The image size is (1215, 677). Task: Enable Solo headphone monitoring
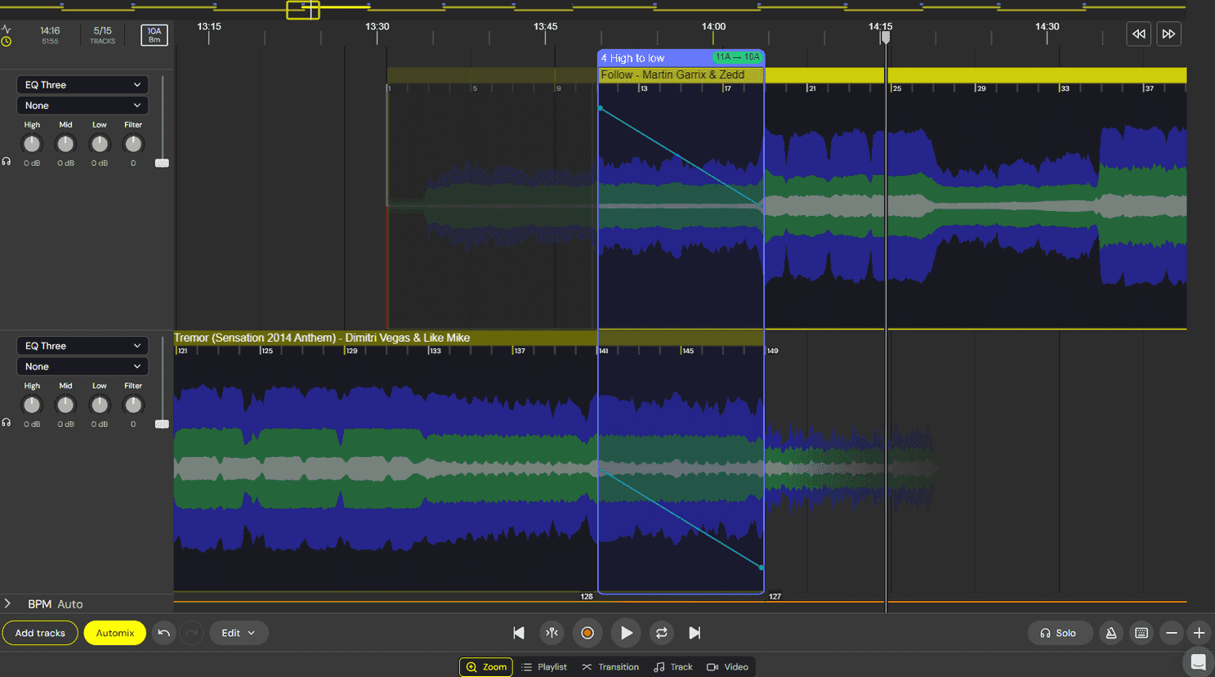(x=1060, y=633)
